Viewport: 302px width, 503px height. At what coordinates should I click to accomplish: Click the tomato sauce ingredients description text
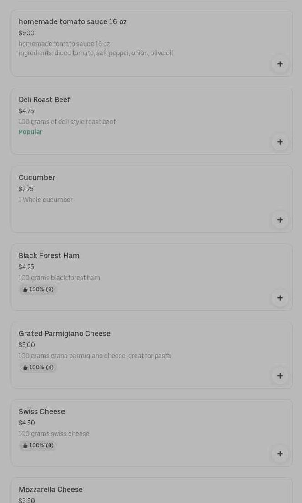[x=96, y=53]
